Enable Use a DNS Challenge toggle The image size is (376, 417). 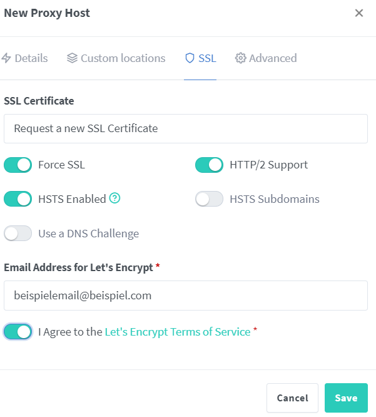(18, 234)
